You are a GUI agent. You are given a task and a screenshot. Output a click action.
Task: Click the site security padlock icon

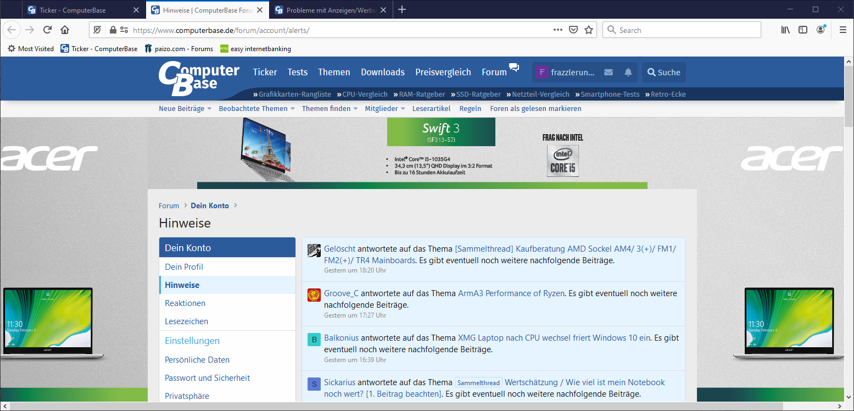(x=113, y=30)
